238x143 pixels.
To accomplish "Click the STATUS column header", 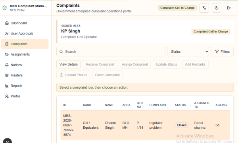I will 180,105.
